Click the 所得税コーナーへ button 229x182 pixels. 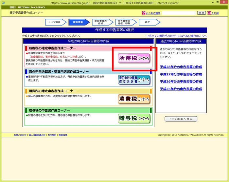134,58
